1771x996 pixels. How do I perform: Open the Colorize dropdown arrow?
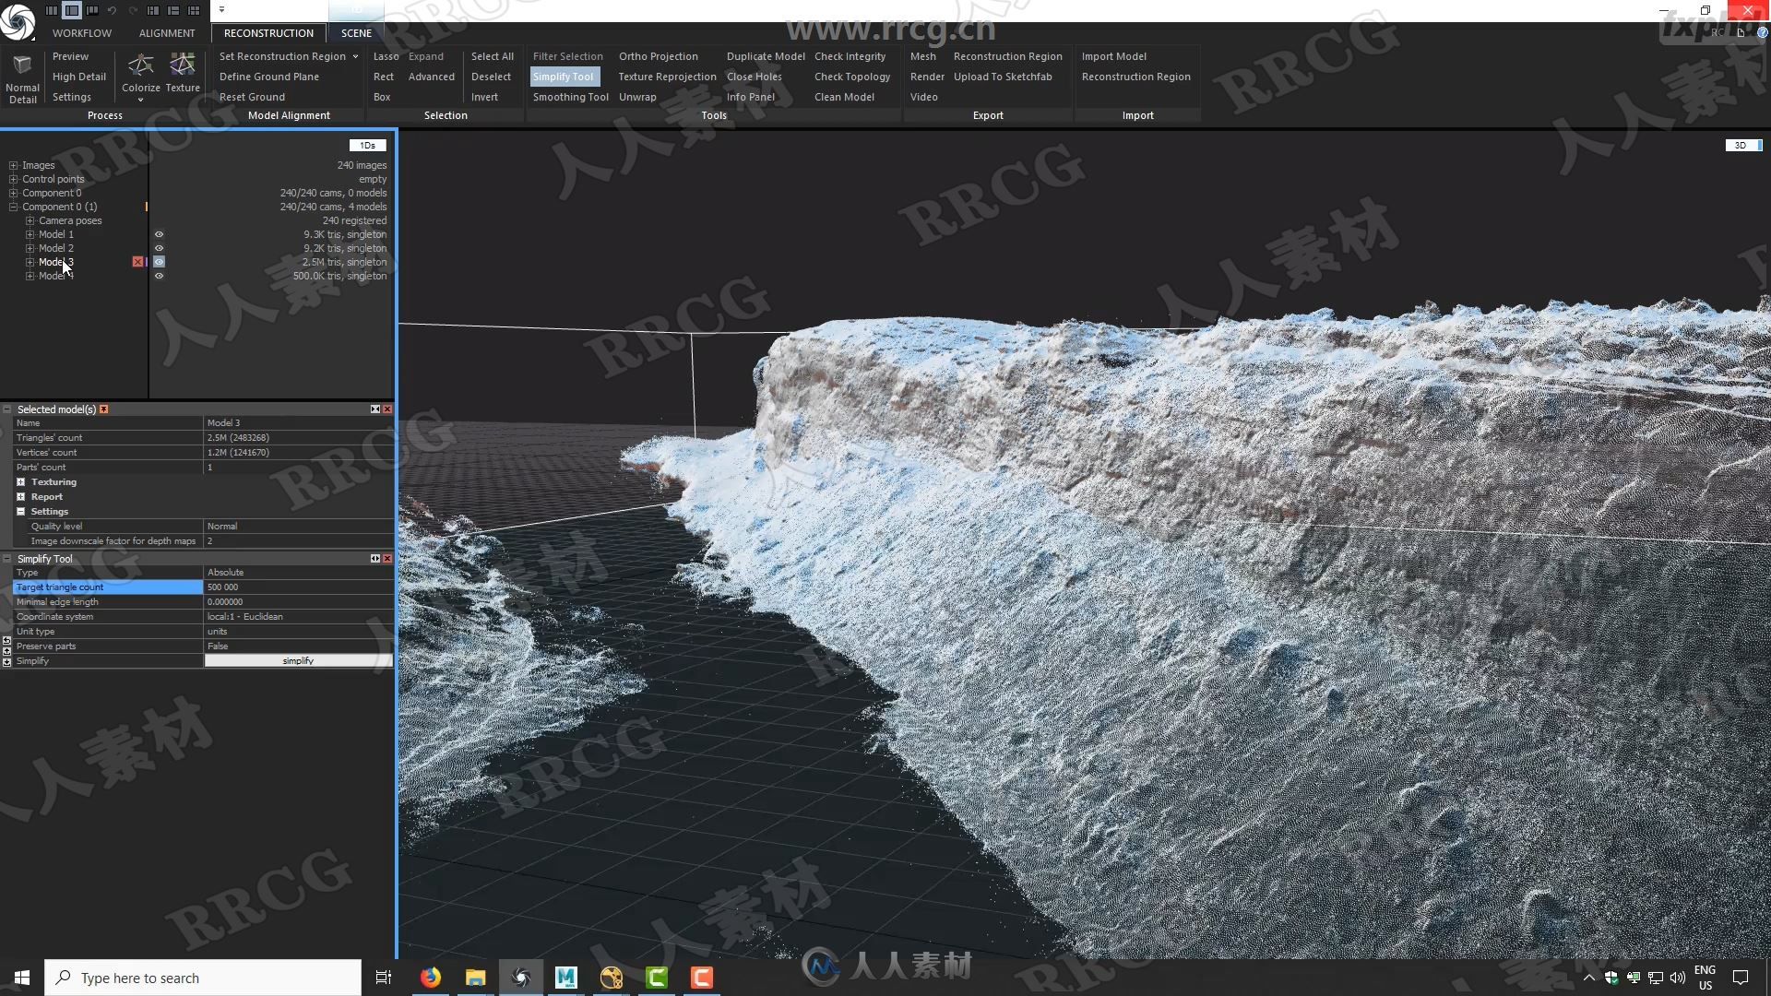point(141,100)
